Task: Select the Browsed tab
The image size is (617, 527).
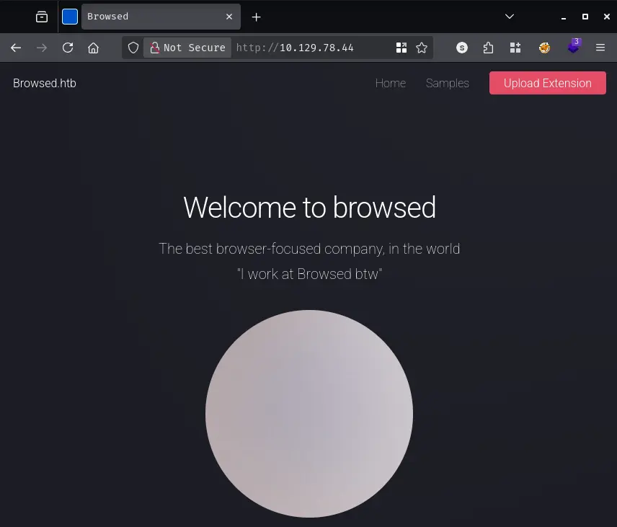Action: (x=151, y=17)
